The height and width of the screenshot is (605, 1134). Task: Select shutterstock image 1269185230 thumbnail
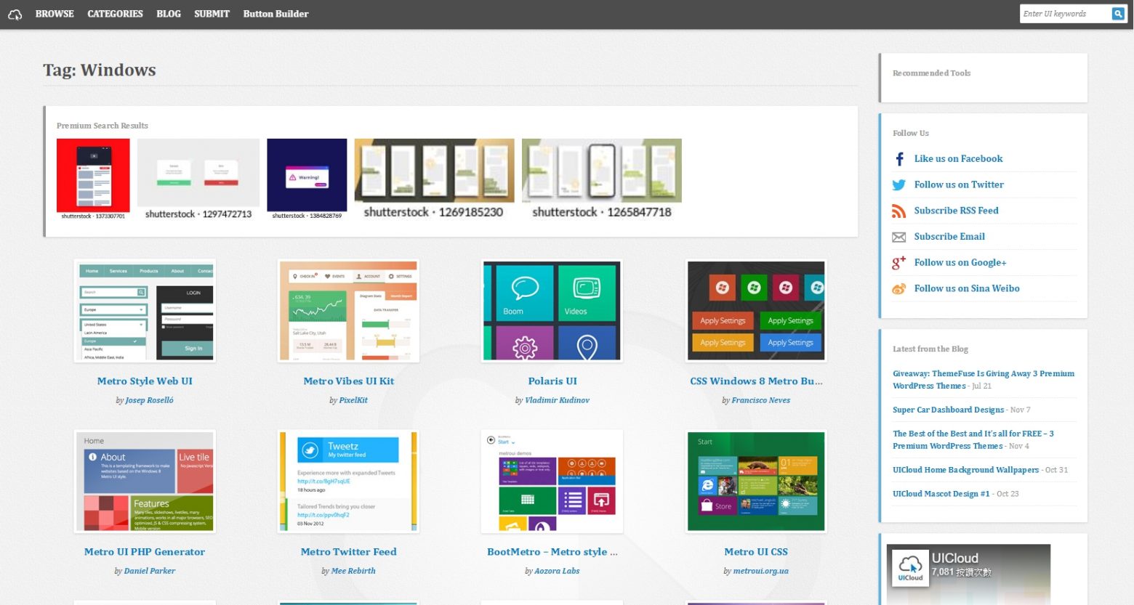(434, 171)
